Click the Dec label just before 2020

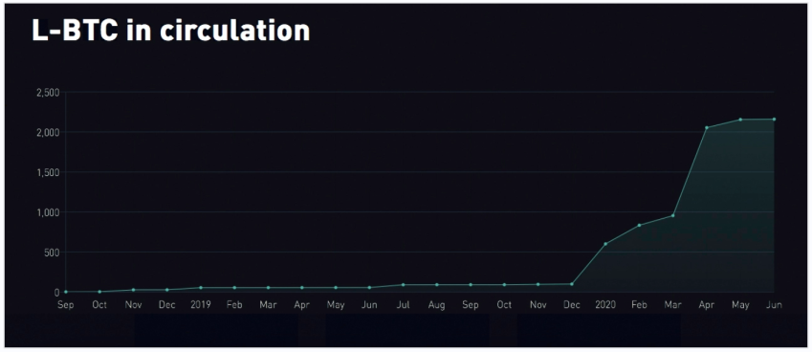point(572,305)
